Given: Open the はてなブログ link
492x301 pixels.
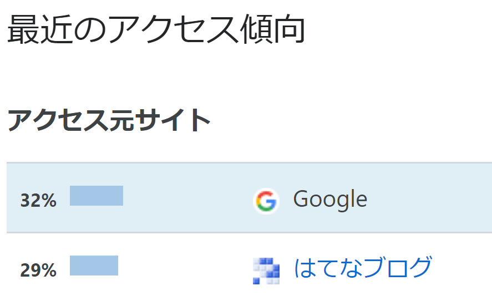Looking at the screenshot, I should click(x=363, y=267).
